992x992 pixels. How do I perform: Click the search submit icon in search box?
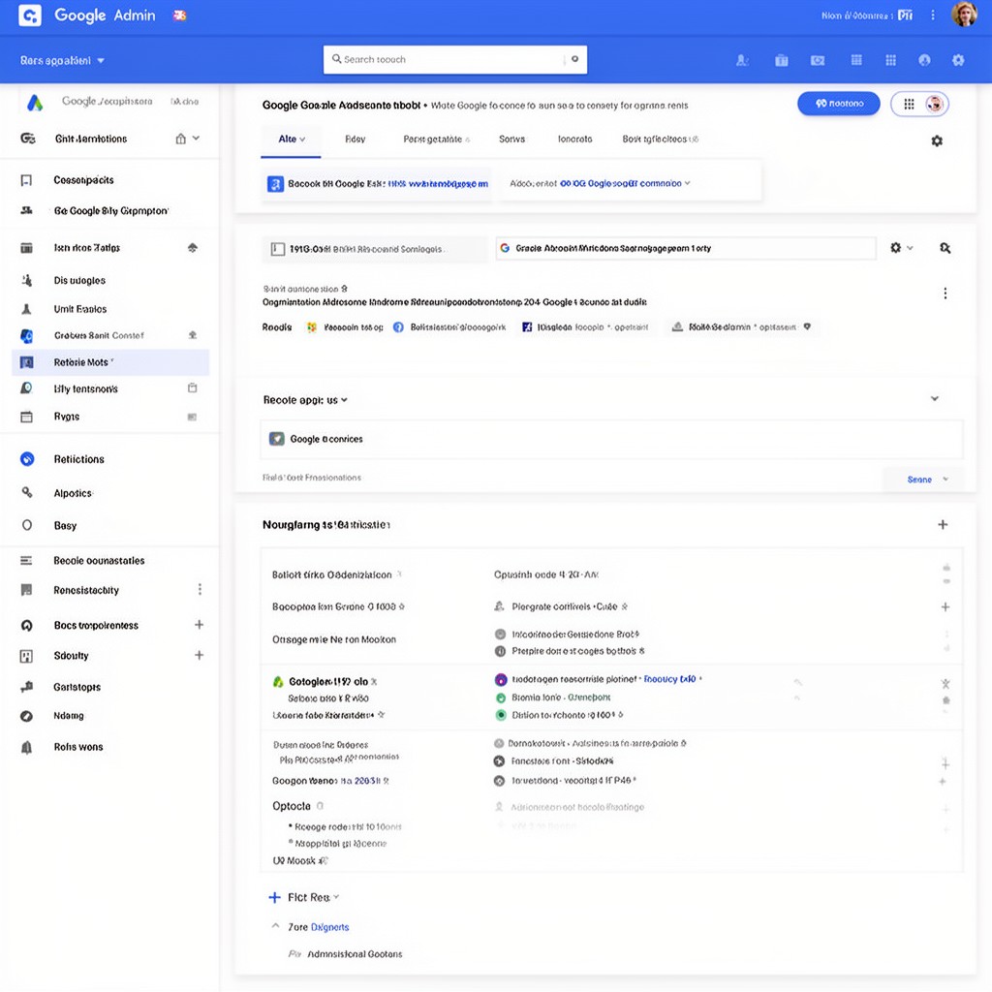point(574,59)
